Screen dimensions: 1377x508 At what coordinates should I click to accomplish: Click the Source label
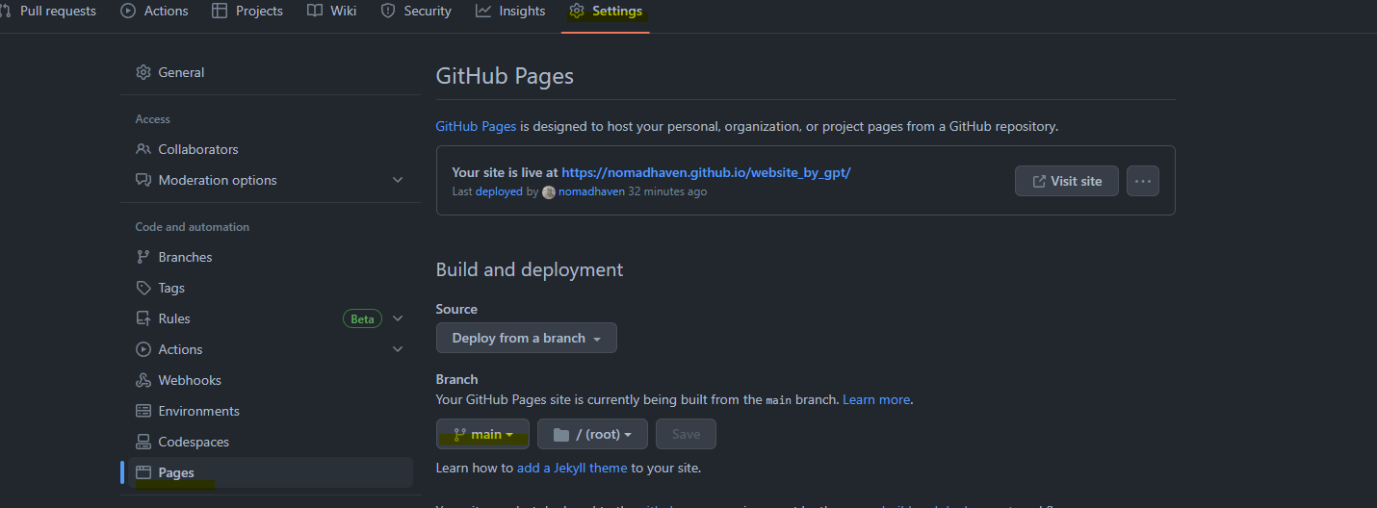point(456,309)
